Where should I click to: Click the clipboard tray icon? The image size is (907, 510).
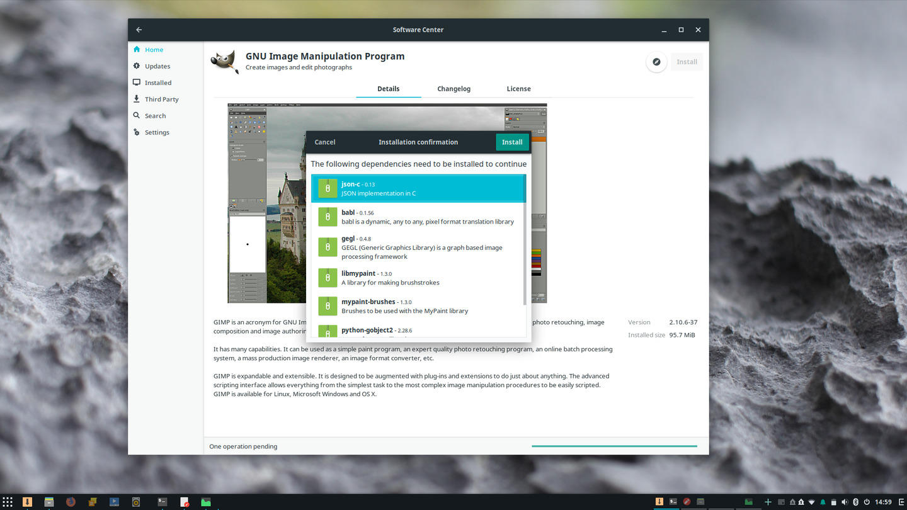[x=833, y=502]
